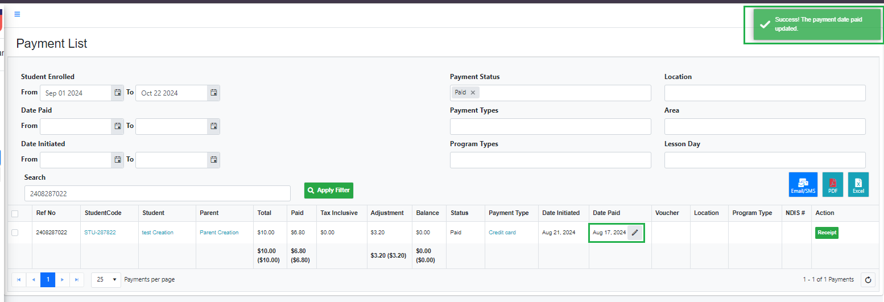Export payments as PDF
This screenshot has height=302, width=884.
coord(833,185)
